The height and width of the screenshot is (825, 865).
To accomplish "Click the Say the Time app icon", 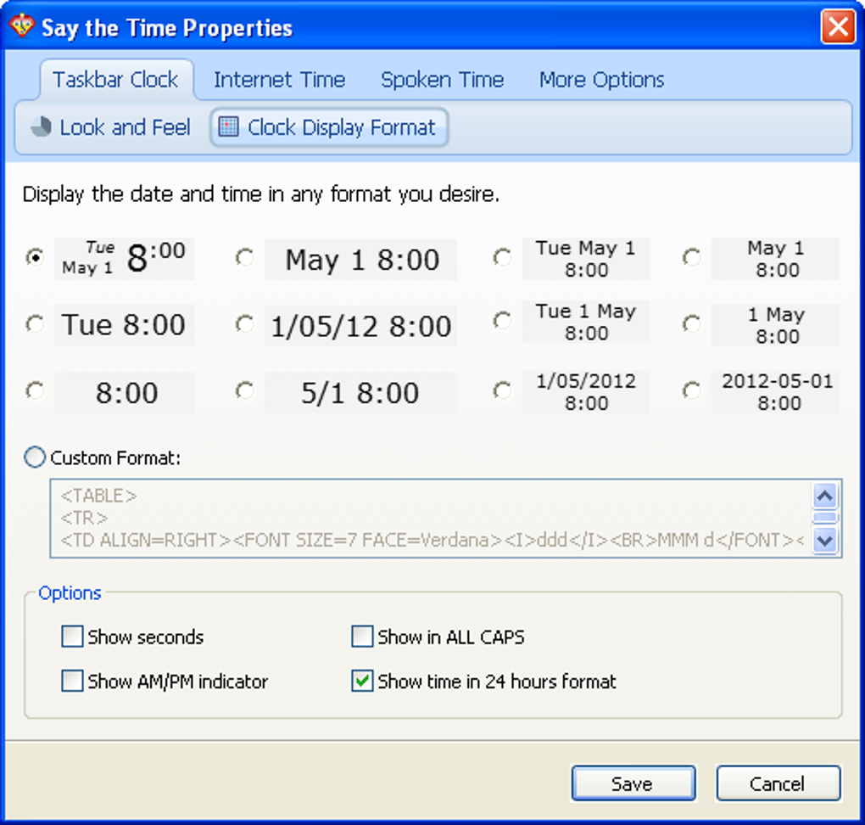I will [x=23, y=25].
